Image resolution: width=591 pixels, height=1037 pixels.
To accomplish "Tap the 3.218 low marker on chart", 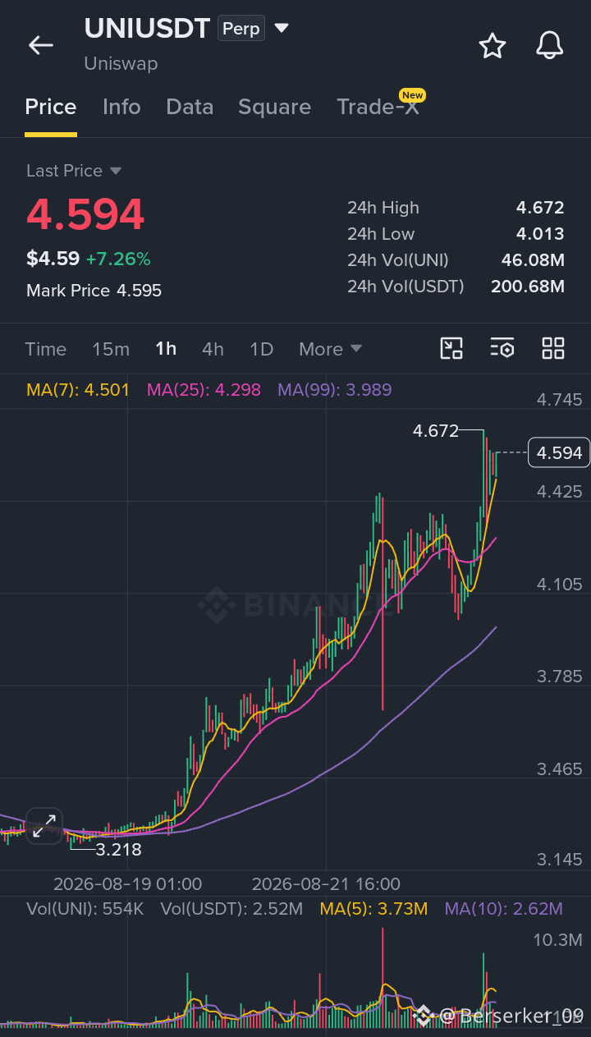I will click(118, 850).
